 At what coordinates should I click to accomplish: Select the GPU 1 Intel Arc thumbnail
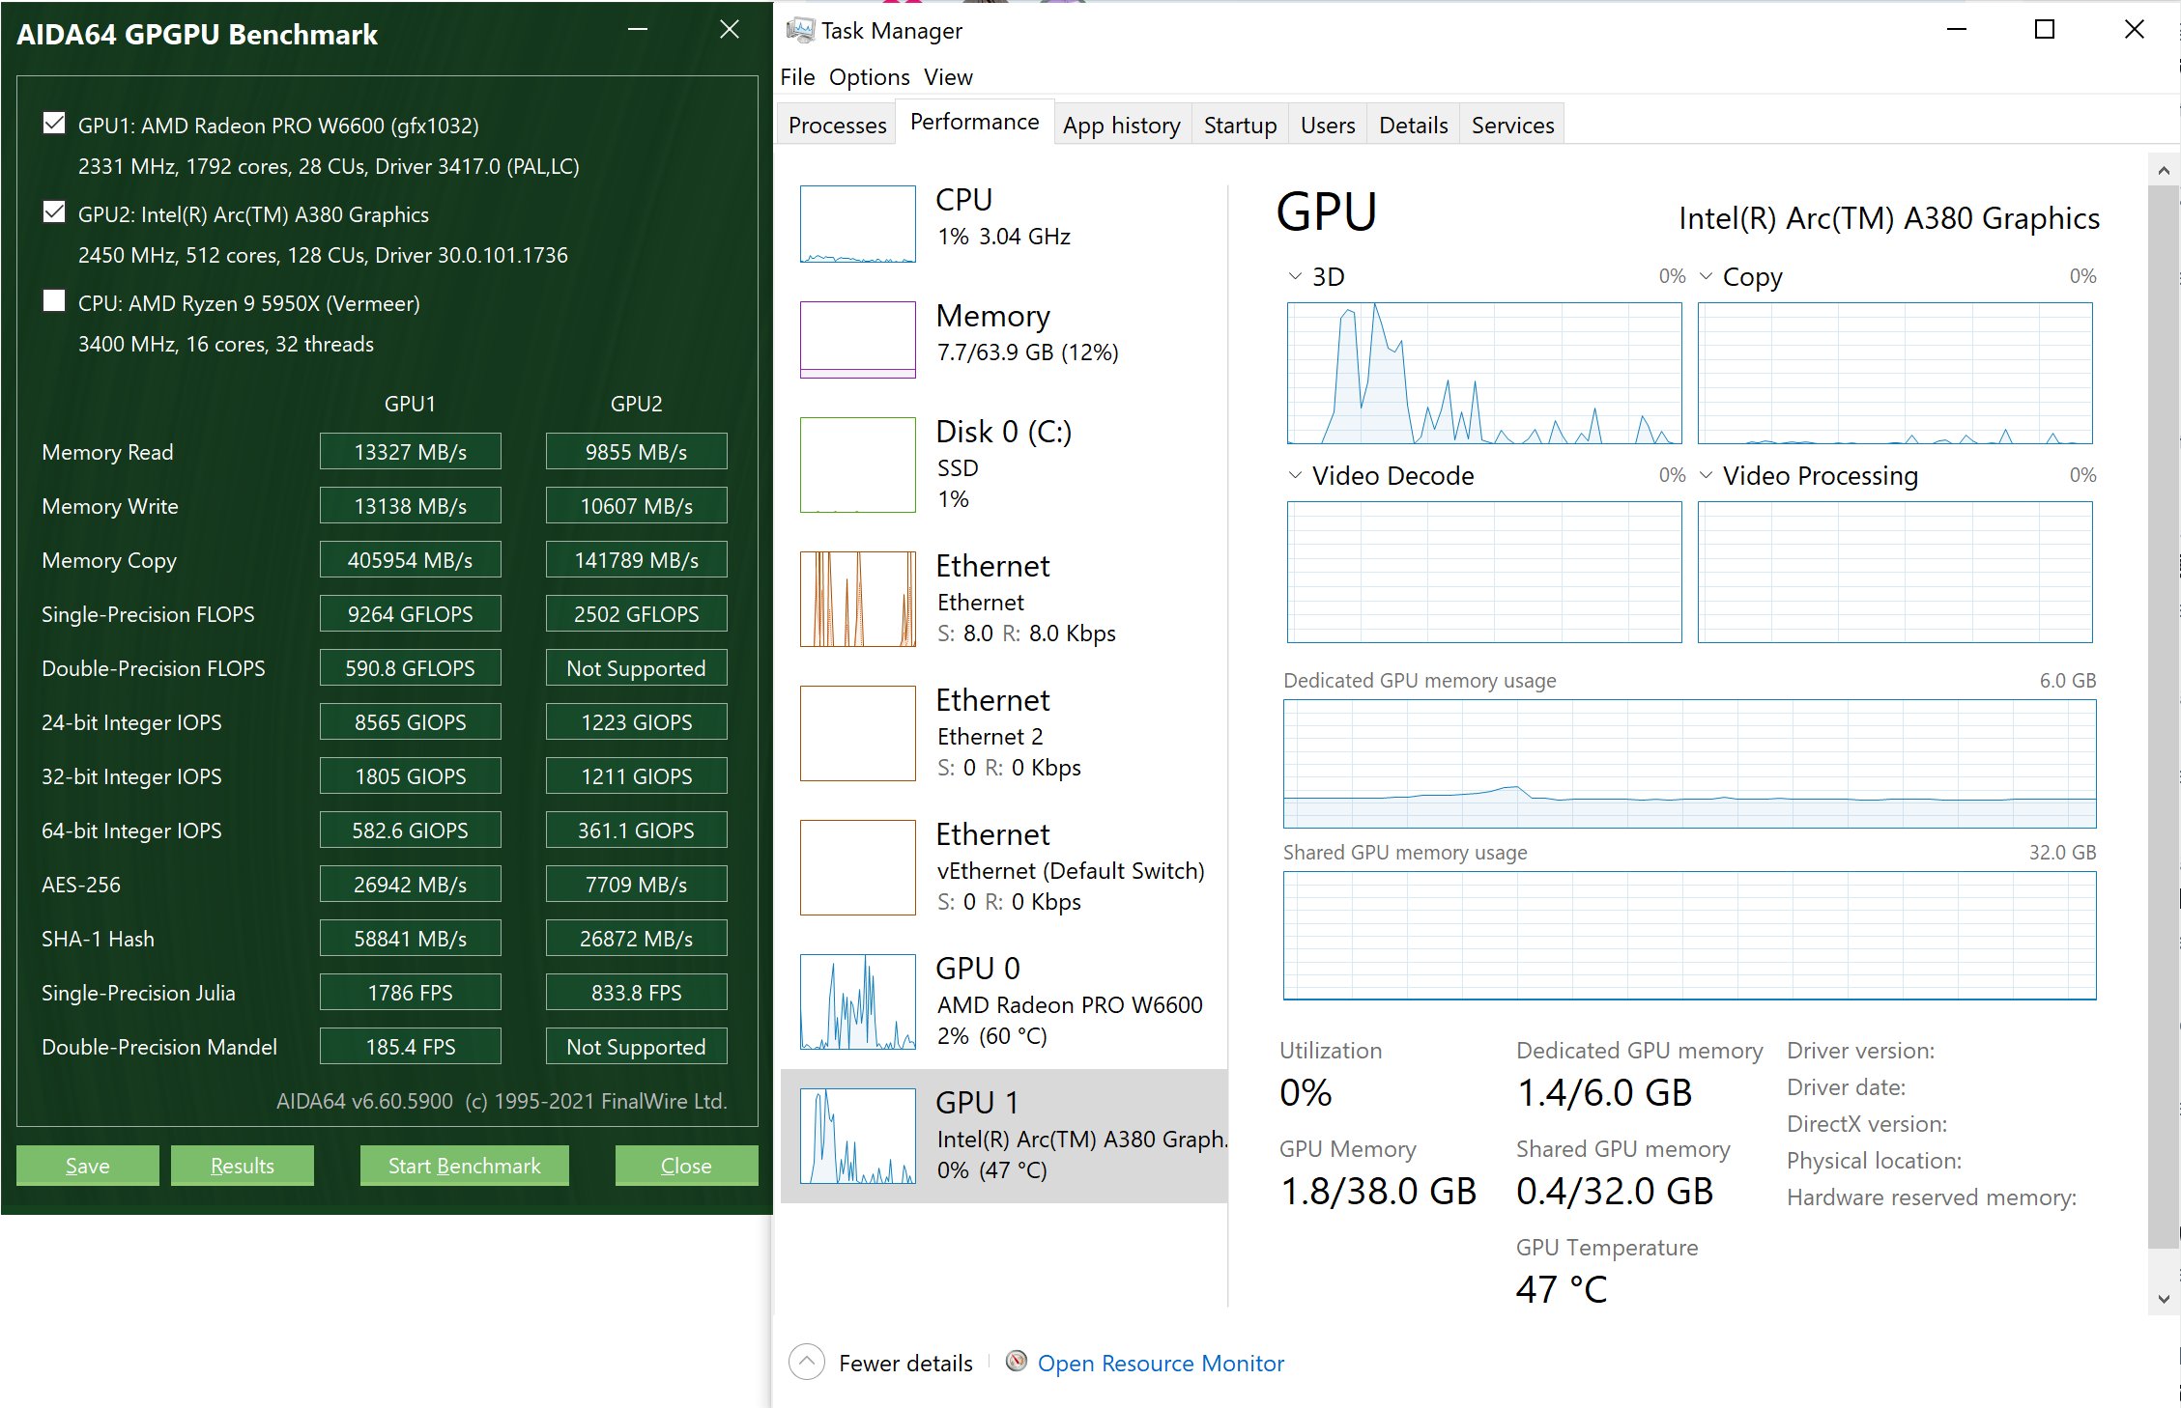858,1136
